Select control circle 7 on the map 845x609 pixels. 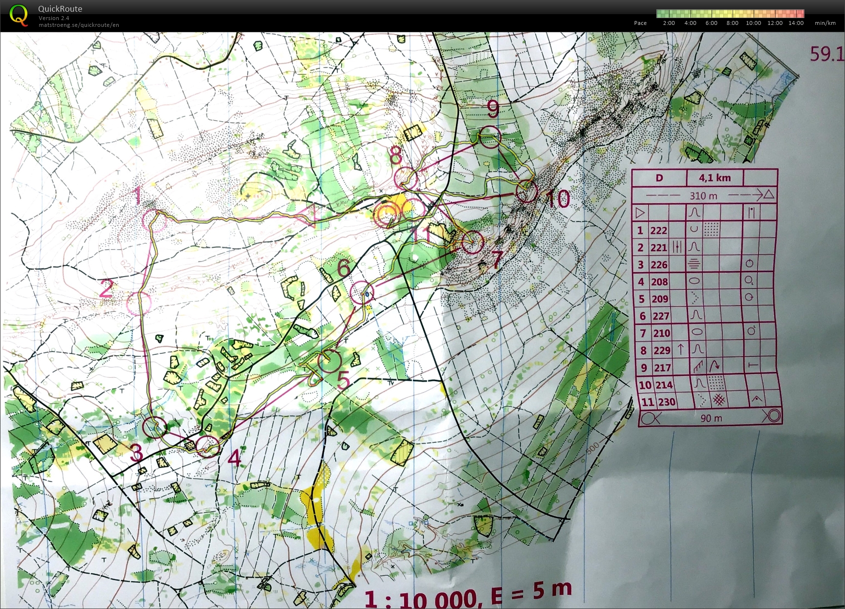pyautogui.click(x=472, y=242)
